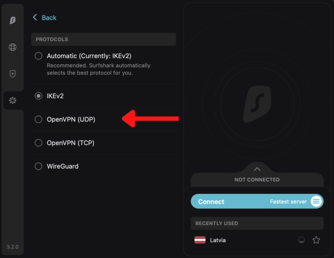This screenshot has height=258, width=334.
Task: Click the Fastest server label
Action: 288,202
